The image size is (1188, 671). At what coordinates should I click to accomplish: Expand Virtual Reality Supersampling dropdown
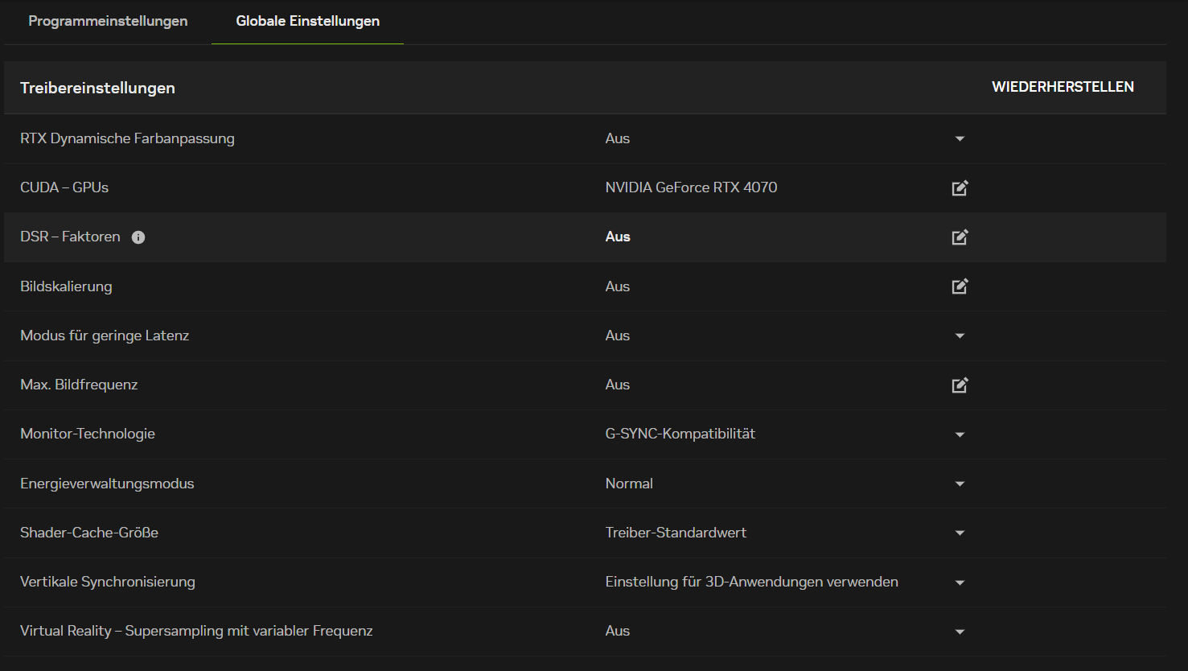[960, 632]
